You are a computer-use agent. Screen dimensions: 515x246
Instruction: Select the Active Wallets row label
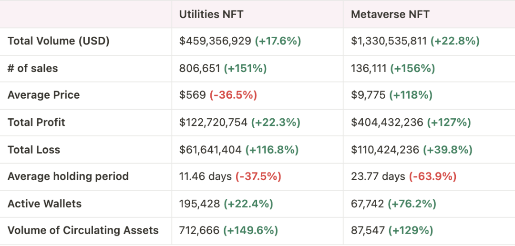point(45,204)
